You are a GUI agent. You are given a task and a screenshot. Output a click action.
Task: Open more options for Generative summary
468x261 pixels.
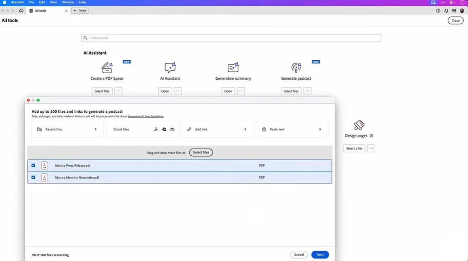point(241,91)
